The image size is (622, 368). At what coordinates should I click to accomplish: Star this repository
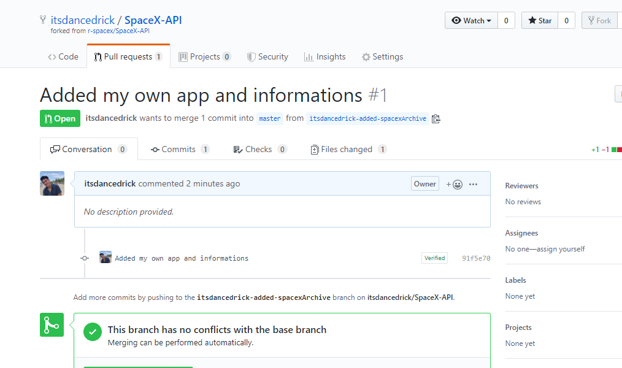[x=540, y=21]
